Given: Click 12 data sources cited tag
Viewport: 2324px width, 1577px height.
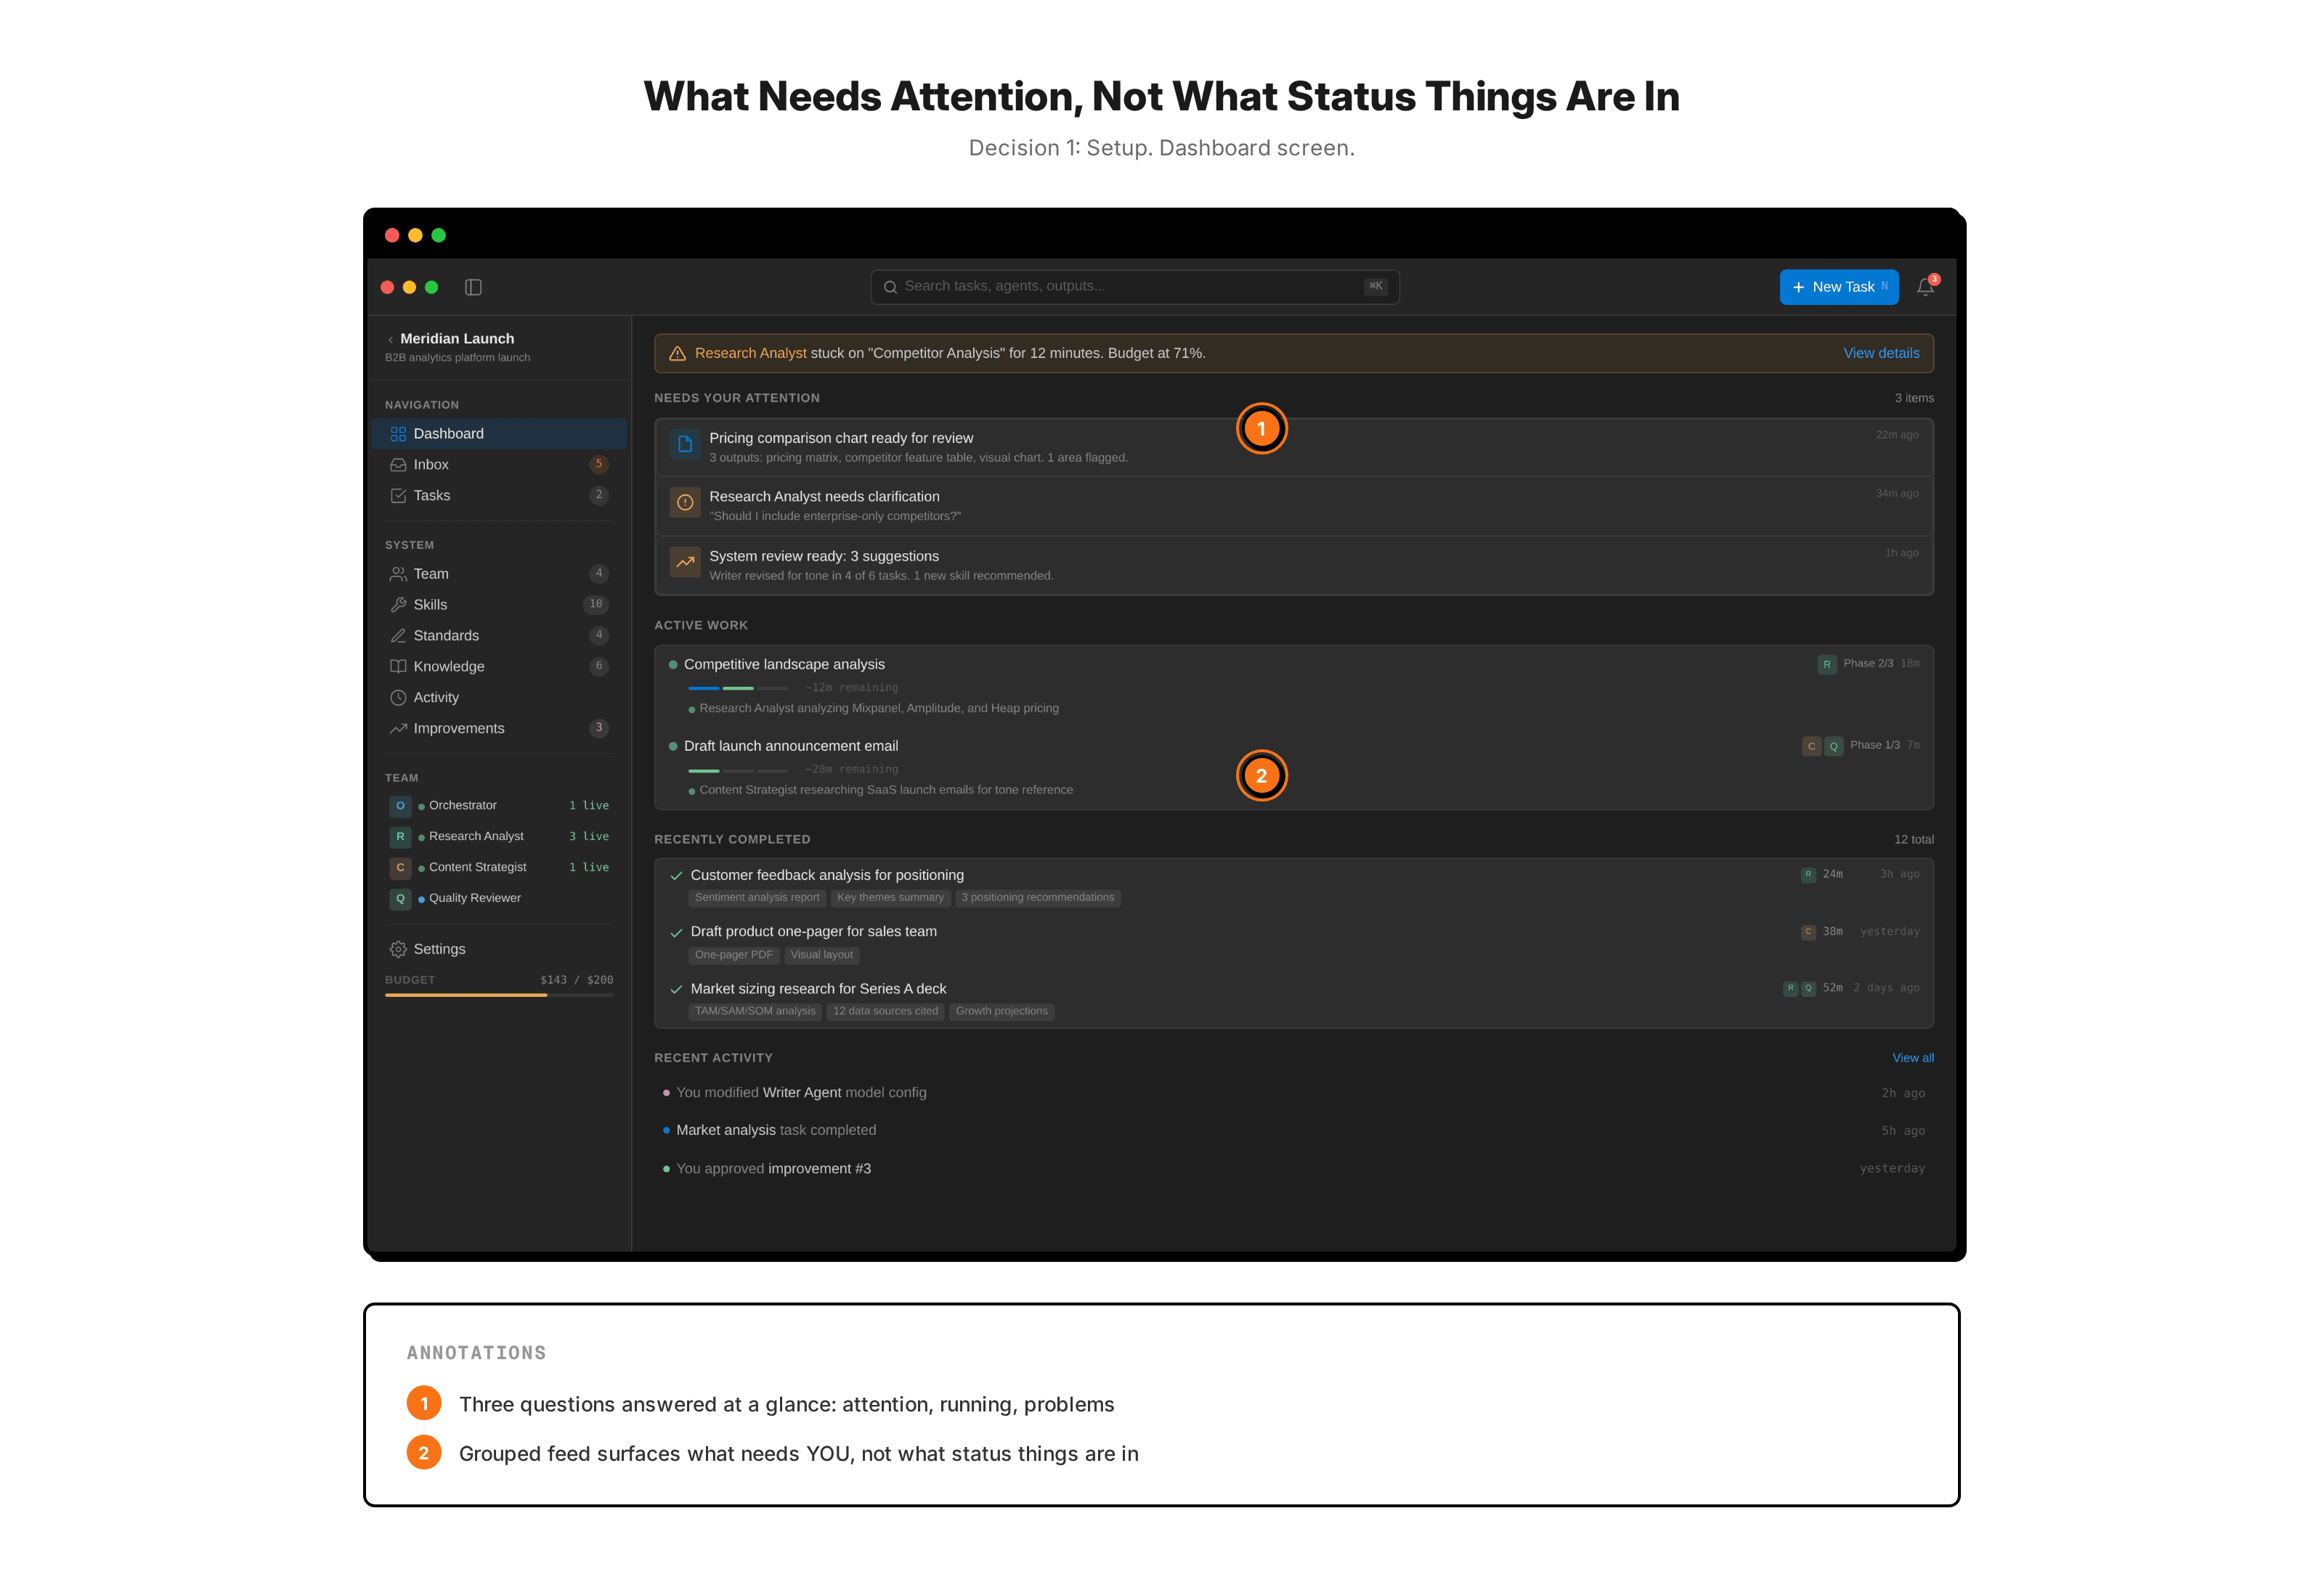Looking at the screenshot, I should (x=886, y=1012).
